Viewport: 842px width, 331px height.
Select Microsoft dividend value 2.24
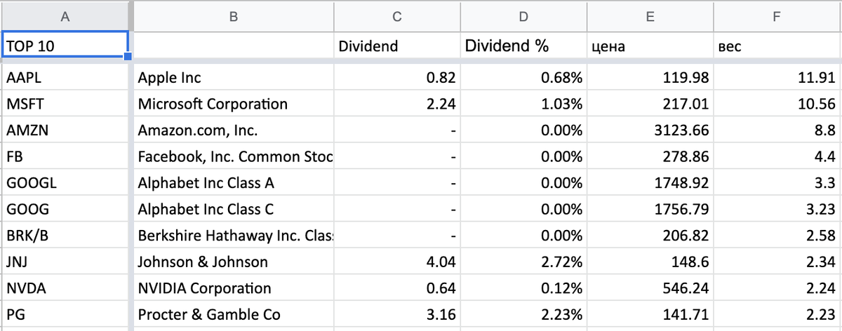(397, 104)
